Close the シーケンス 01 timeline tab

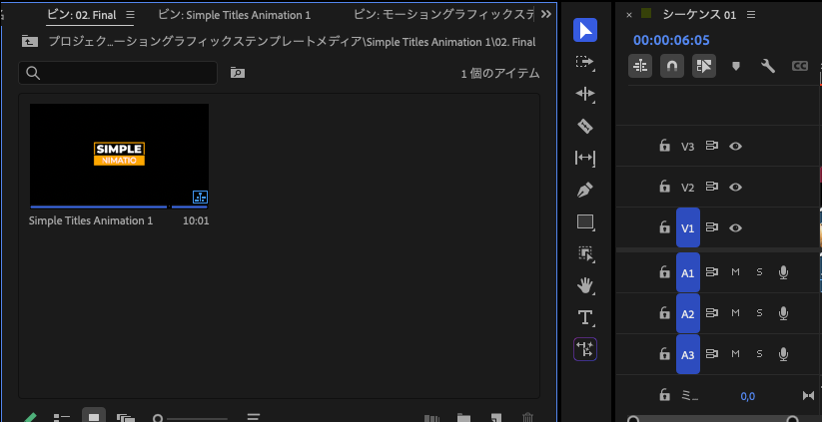pyautogui.click(x=629, y=15)
